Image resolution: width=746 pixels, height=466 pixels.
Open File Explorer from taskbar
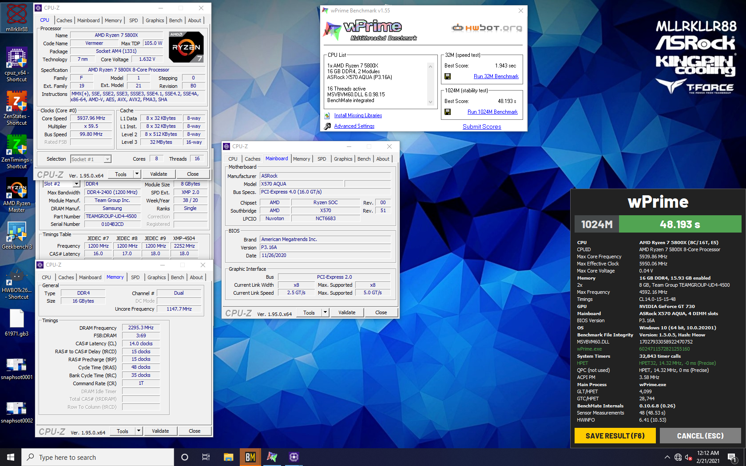pyautogui.click(x=229, y=457)
